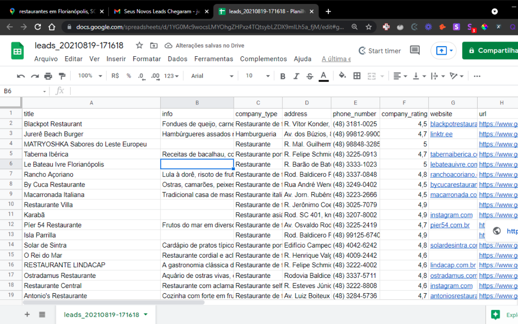This screenshot has width=518, height=324.
Task: Select the row 6 header
Action: (11, 165)
